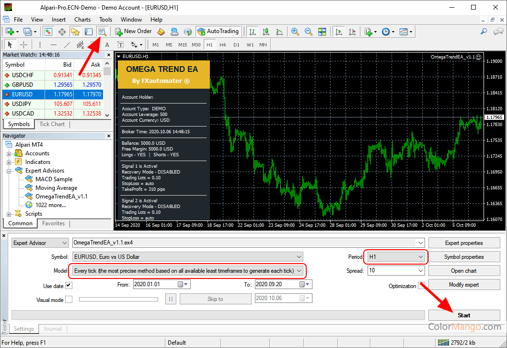The height and width of the screenshot is (348, 507).
Task: Click the Open chart button
Action: pyautogui.click(x=464, y=271)
